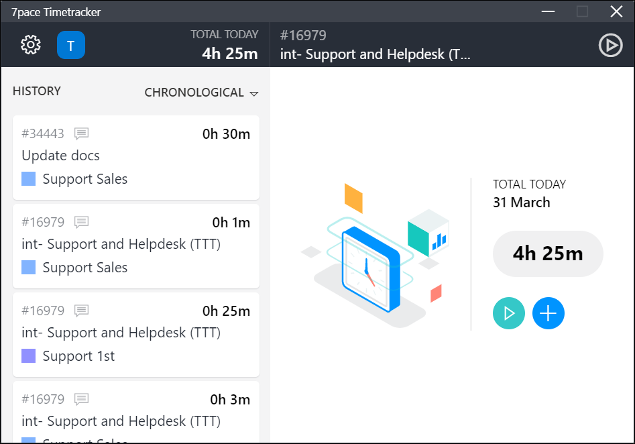Click the teal start tracking button
This screenshot has height=444, width=635.
coord(509,313)
